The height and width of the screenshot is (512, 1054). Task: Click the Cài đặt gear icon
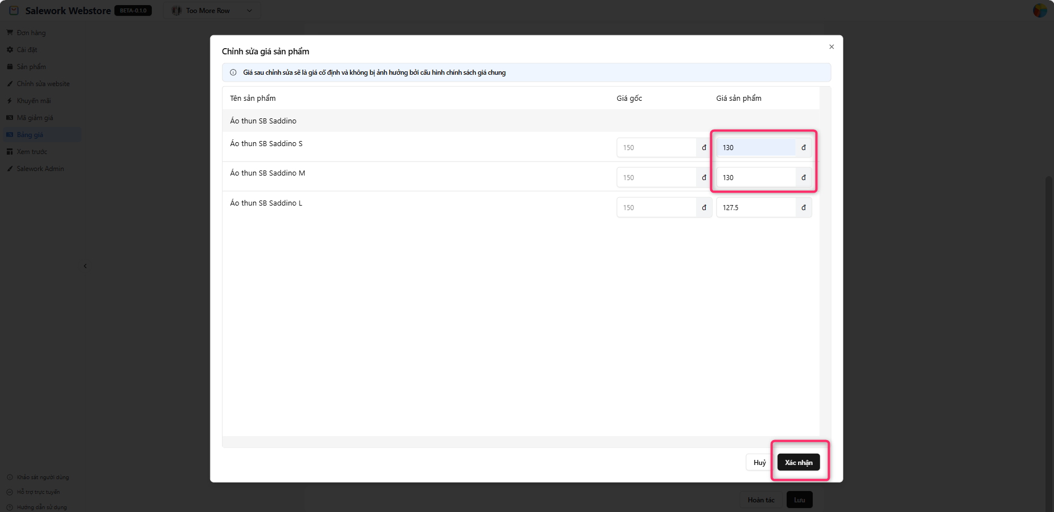click(10, 50)
